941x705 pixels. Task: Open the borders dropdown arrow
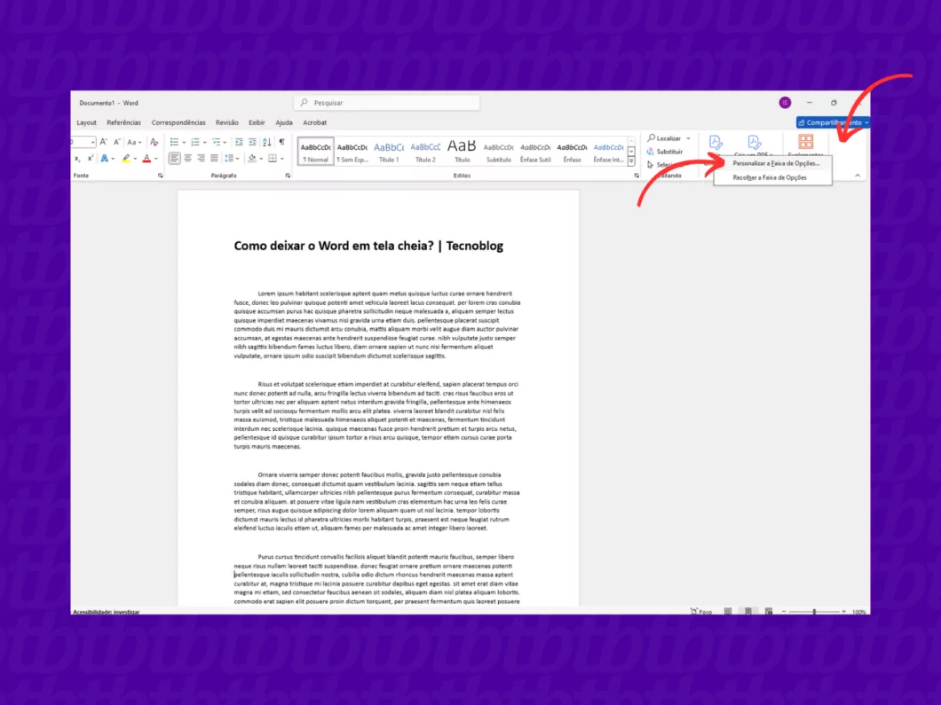pyautogui.click(x=282, y=159)
